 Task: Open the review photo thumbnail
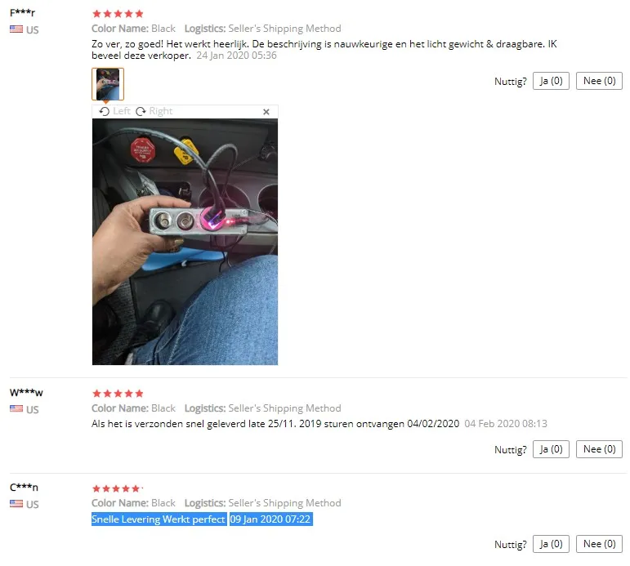[108, 84]
